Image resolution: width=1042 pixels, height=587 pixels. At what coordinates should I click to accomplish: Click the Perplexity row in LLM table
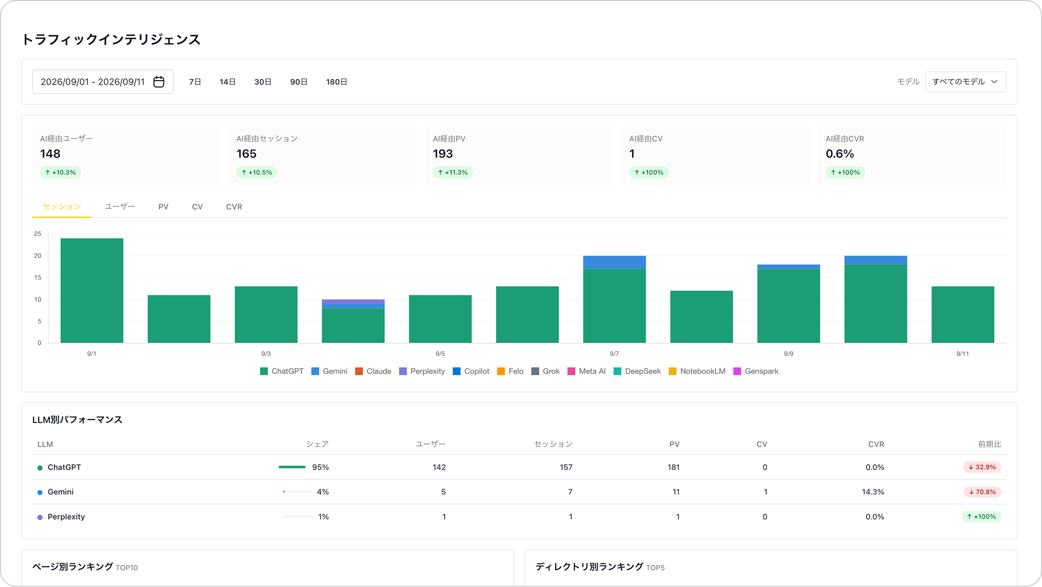click(519, 517)
